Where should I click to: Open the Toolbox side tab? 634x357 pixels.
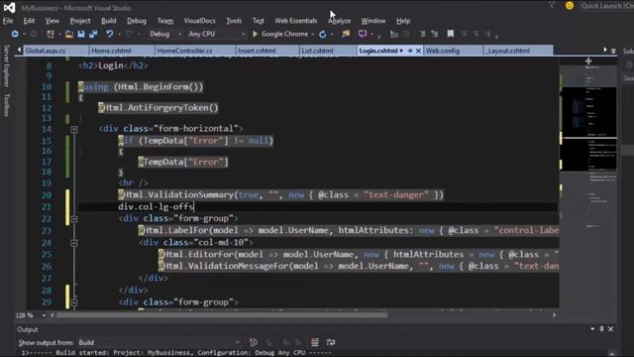[6, 105]
